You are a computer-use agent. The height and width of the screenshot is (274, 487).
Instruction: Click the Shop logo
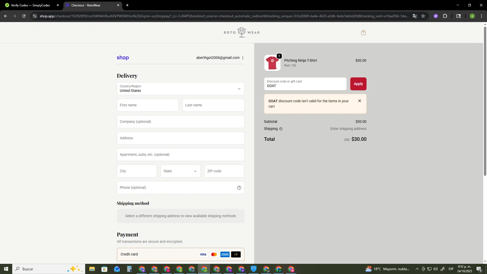coord(123,58)
